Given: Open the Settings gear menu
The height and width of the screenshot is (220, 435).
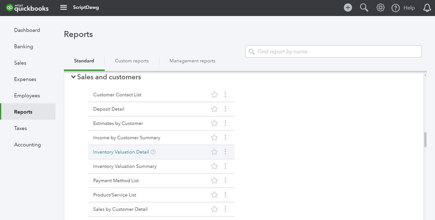Looking at the screenshot, I should 380,7.
